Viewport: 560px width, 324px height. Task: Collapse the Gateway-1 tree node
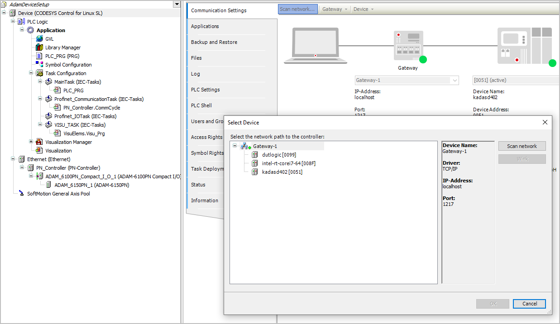click(x=235, y=146)
